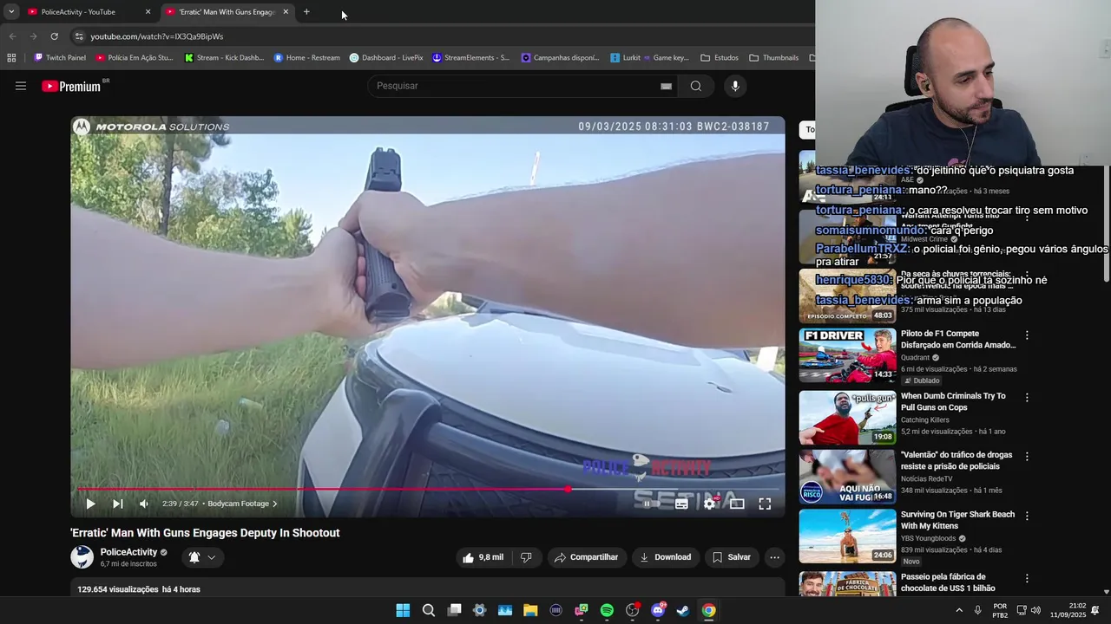Screen dimensions: 1111x624
Task: Open notification bell dropdown for PoliceActivity
Action: (x=201, y=557)
